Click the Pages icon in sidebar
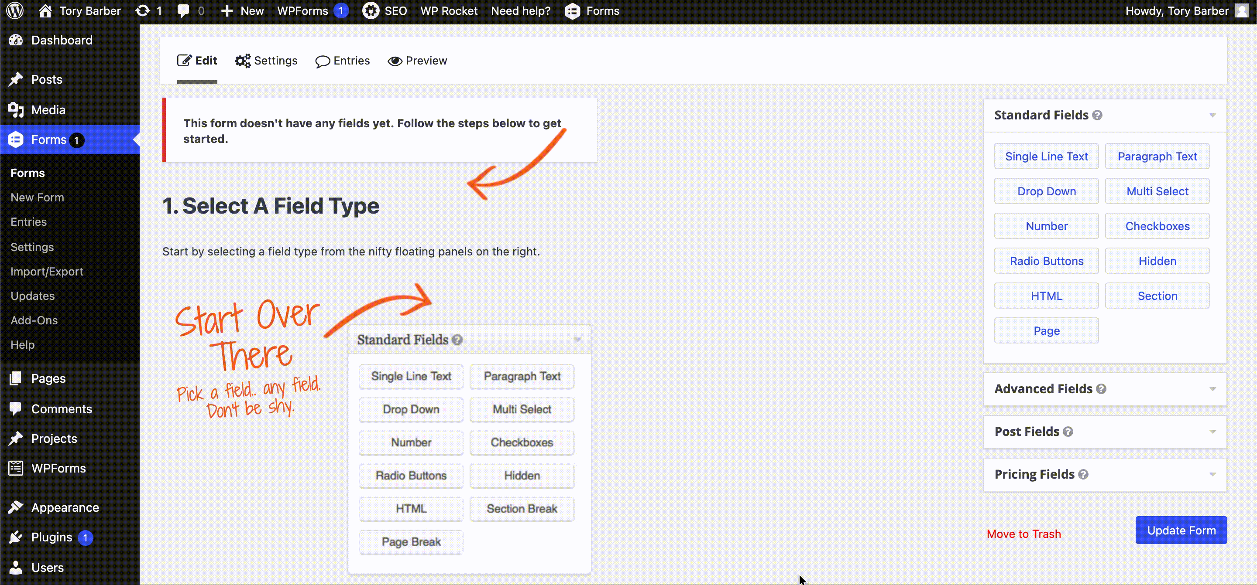This screenshot has width=1257, height=585. click(16, 378)
